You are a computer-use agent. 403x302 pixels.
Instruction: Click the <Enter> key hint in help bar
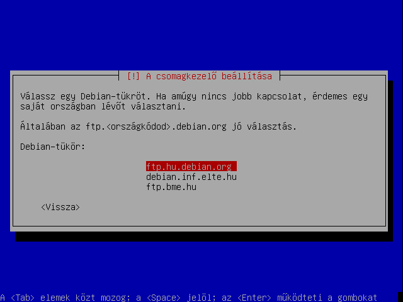coord(254,298)
